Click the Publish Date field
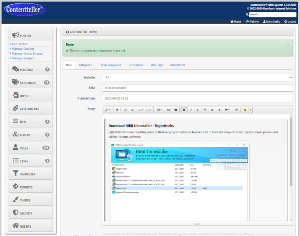Viewport: 300px width, 236px height. (197, 98)
